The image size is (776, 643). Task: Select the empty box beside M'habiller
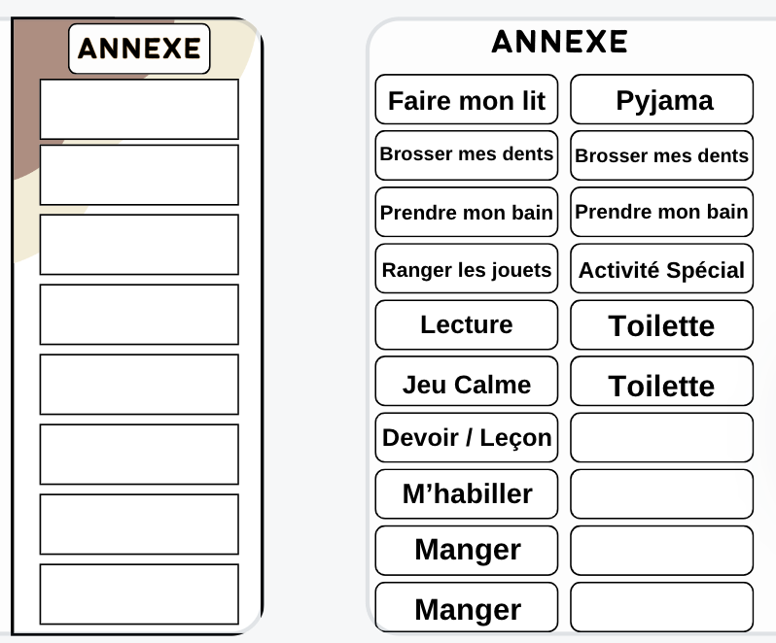[x=661, y=493]
